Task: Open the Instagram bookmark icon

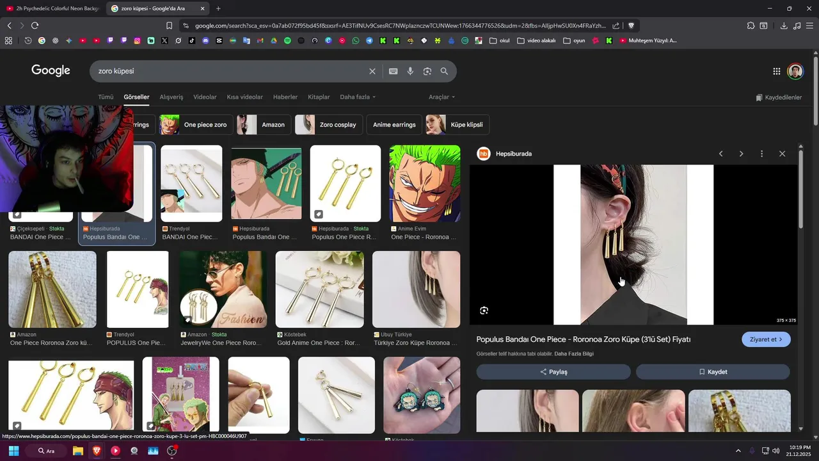Action: pos(137,40)
